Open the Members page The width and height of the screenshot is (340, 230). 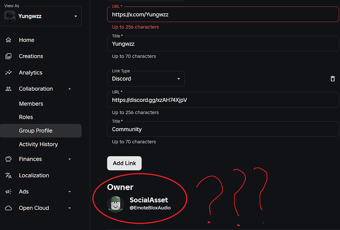31,104
